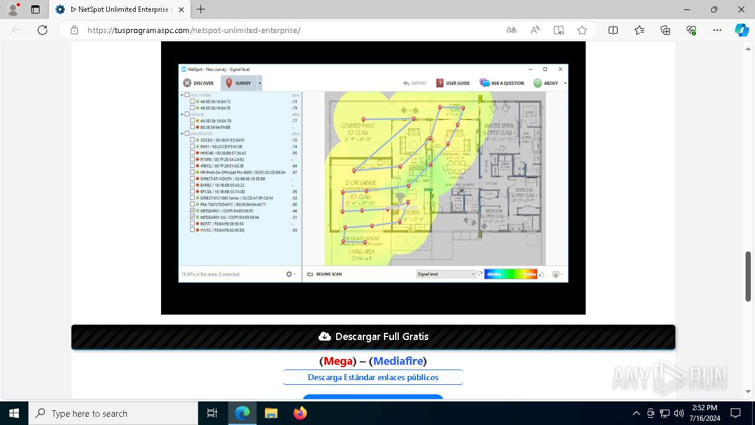This screenshot has height=425, width=755.
Task: Enter Immersive Reader mode
Action: (x=559, y=30)
